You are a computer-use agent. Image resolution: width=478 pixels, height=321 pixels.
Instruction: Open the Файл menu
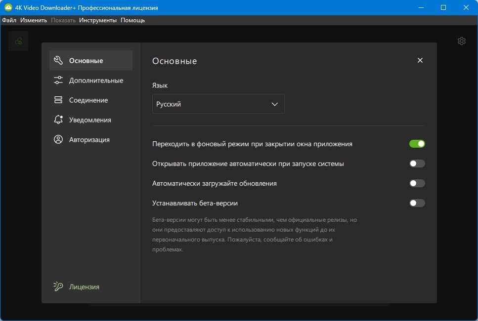pos(9,20)
